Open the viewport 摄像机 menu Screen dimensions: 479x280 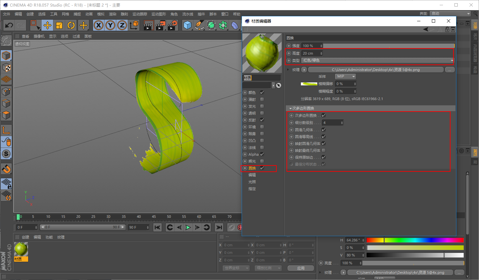click(39, 36)
